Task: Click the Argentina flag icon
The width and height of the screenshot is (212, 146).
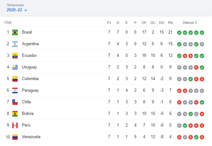Action: 15,44
